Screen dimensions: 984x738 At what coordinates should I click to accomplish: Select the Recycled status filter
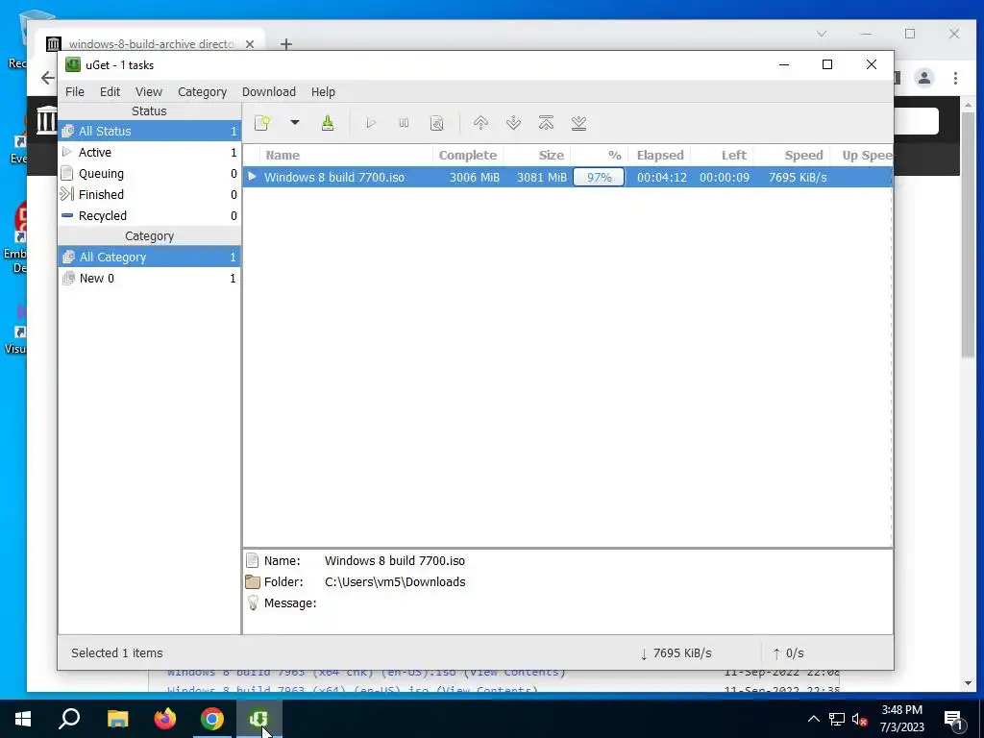point(149,215)
